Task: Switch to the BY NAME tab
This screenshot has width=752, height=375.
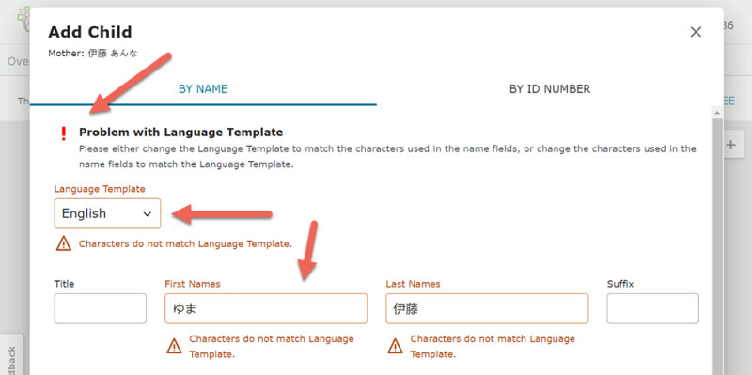Action: tap(203, 89)
